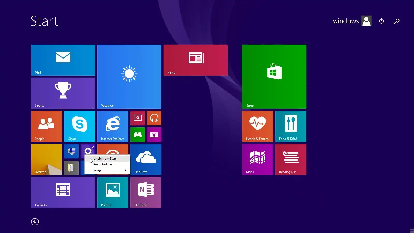The width and height of the screenshot is (414, 233).
Task: Open the People tile
Action: (x=47, y=126)
